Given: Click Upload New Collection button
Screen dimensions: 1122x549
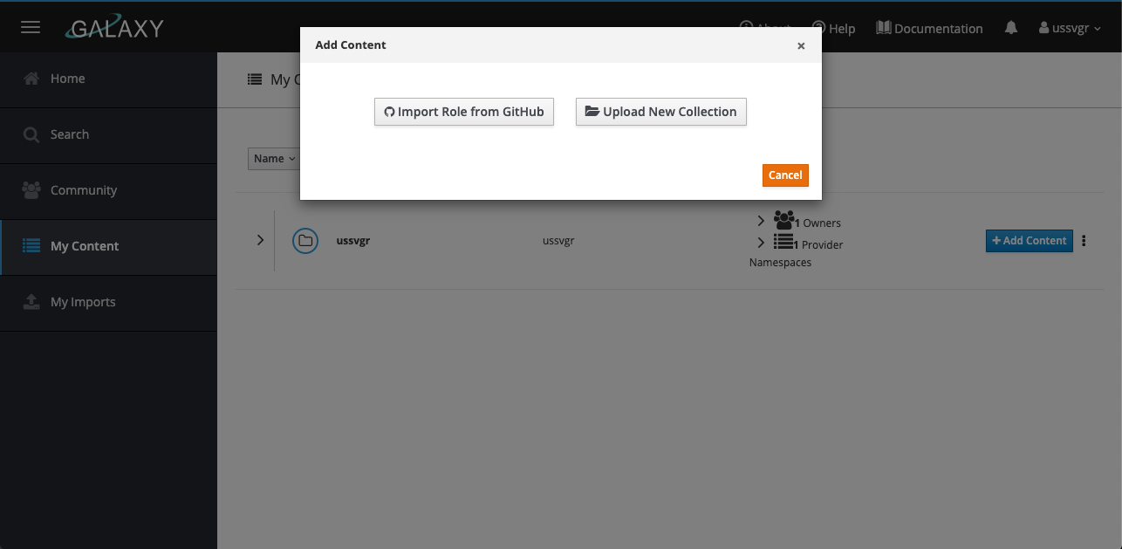Looking at the screenshot, I should coord(661,112).
